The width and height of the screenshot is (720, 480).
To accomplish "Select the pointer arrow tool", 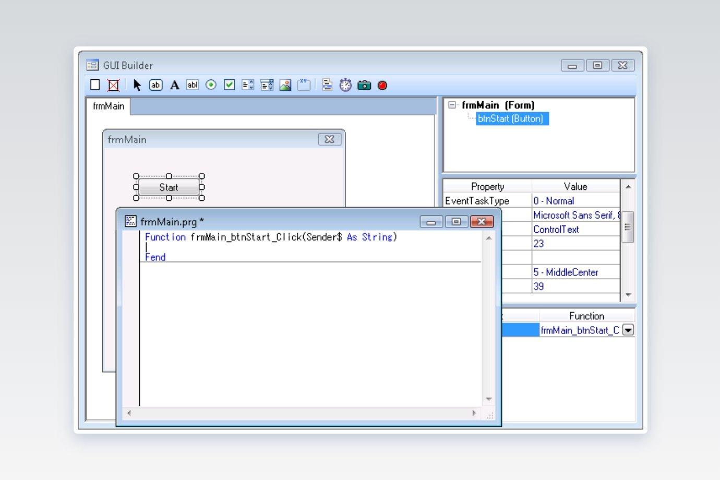I will 137,85.
